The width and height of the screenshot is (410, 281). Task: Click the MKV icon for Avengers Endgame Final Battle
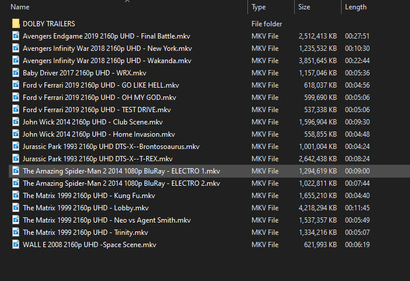click(16, 36)
